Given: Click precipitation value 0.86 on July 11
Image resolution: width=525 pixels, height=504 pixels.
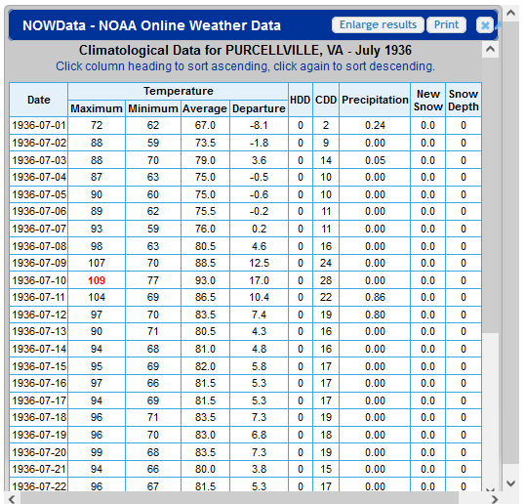Looking at the screenshot, I should [x=375, y=297].
